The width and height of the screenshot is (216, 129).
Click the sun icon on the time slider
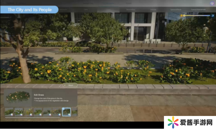[x=182, y=16]
